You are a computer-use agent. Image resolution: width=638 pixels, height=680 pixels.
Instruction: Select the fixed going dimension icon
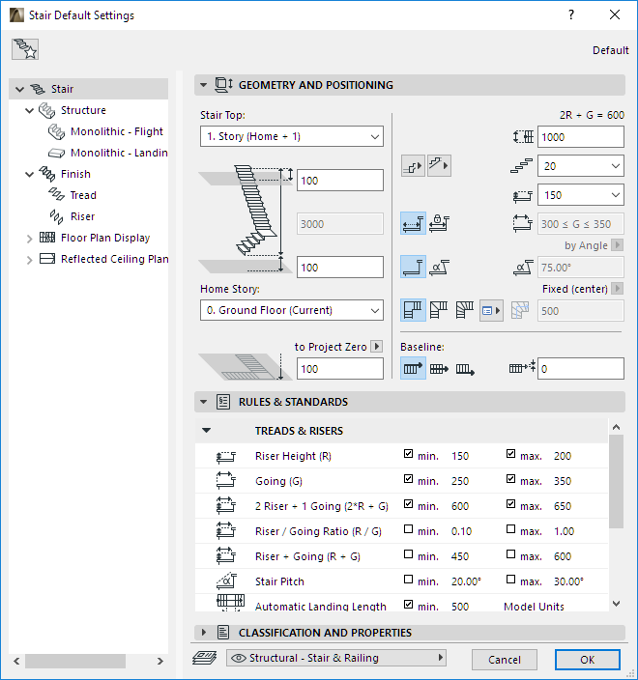413,224
